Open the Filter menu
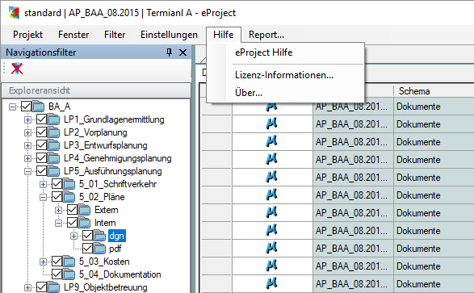Viewport: 474px width, 293px height. click(115, 35)
